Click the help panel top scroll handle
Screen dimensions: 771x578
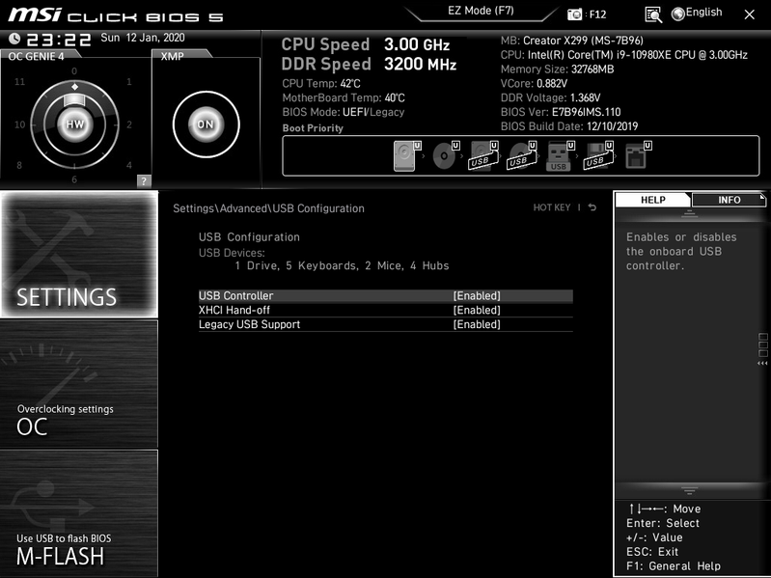click(689, 214)
